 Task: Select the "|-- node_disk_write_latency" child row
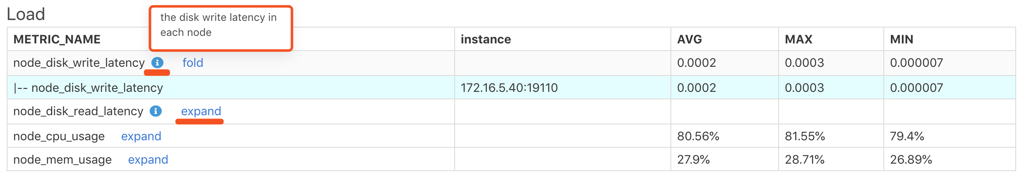pos(88,88)
